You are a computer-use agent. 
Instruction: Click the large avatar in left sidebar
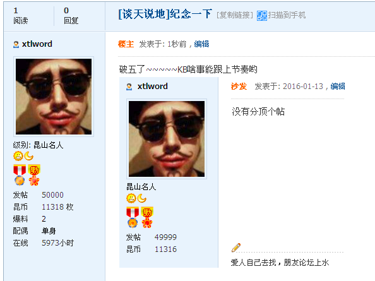(54, 97)
